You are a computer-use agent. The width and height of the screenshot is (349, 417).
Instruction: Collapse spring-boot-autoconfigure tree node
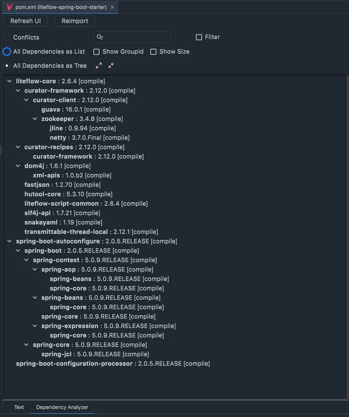pyautogui.click(x=10, y=241)
